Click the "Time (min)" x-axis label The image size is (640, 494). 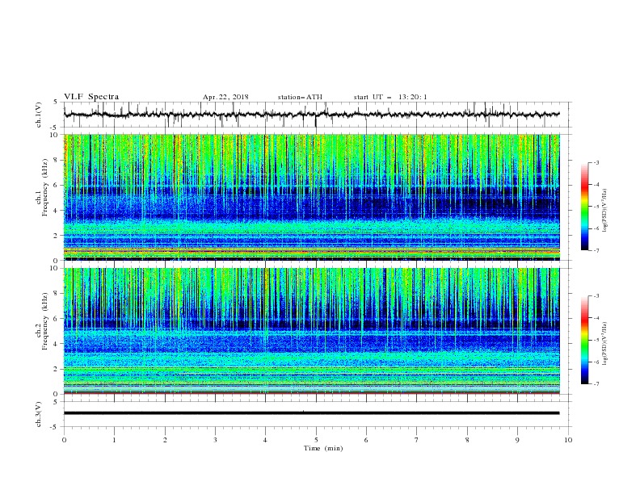pos(323,448)
